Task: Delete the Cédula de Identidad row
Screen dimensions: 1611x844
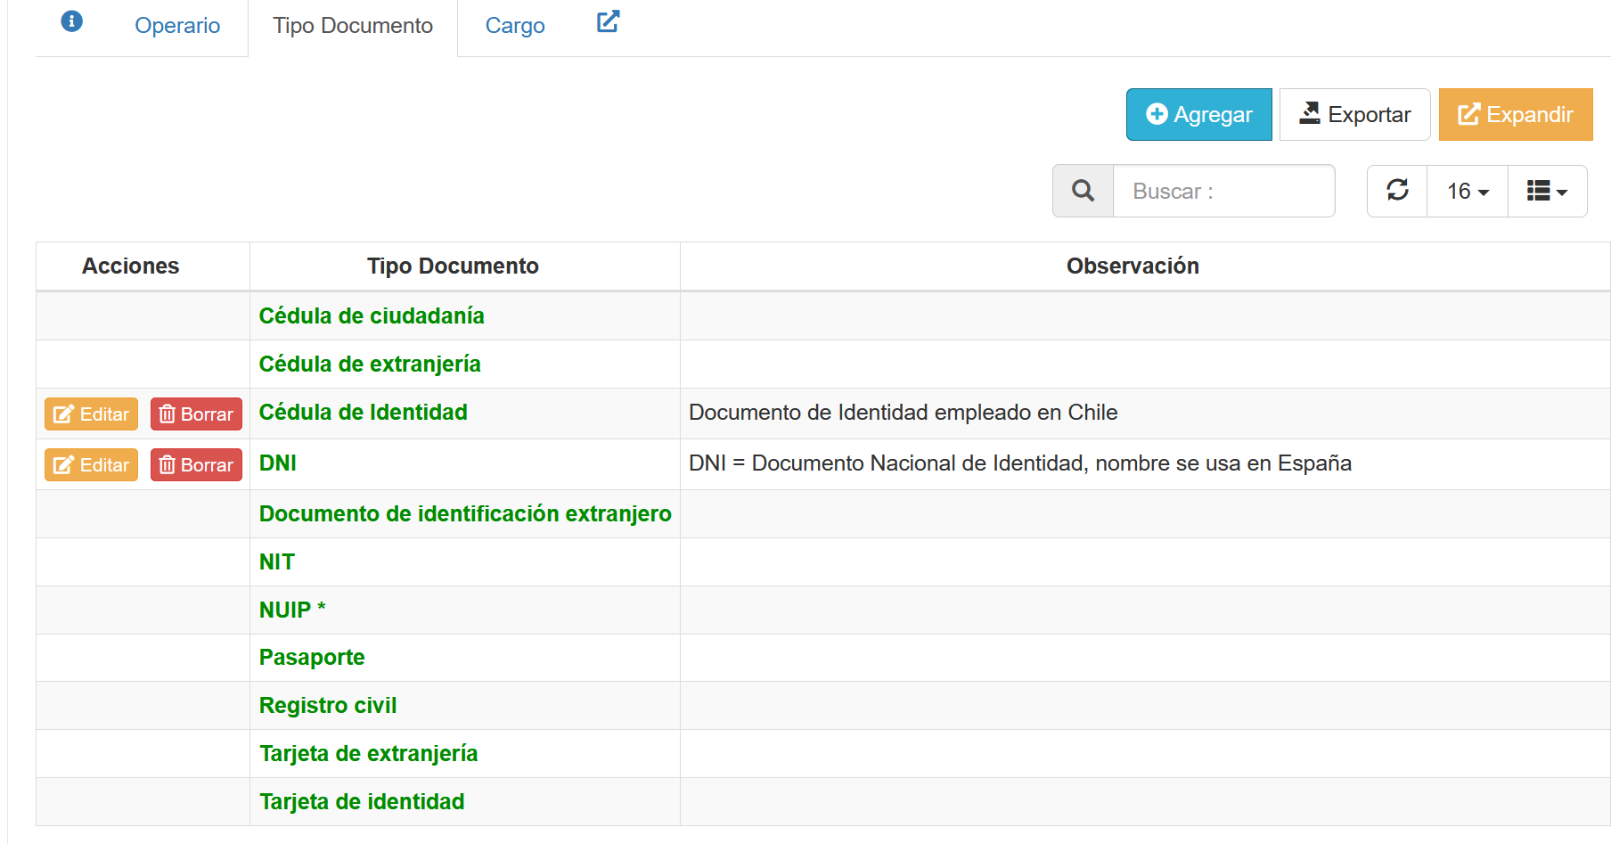Action: click(x=196, y=414)
